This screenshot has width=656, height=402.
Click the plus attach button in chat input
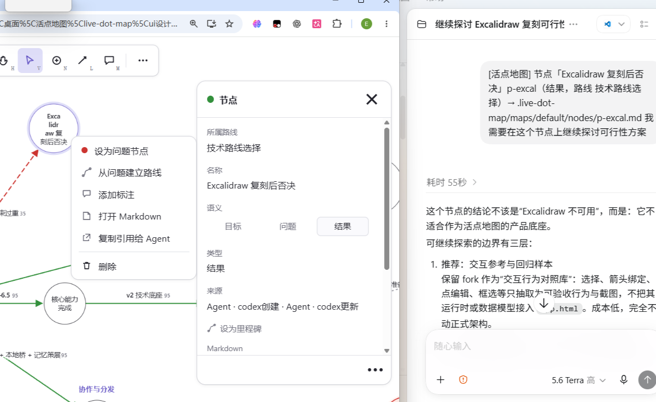click(x=440, y=380)
